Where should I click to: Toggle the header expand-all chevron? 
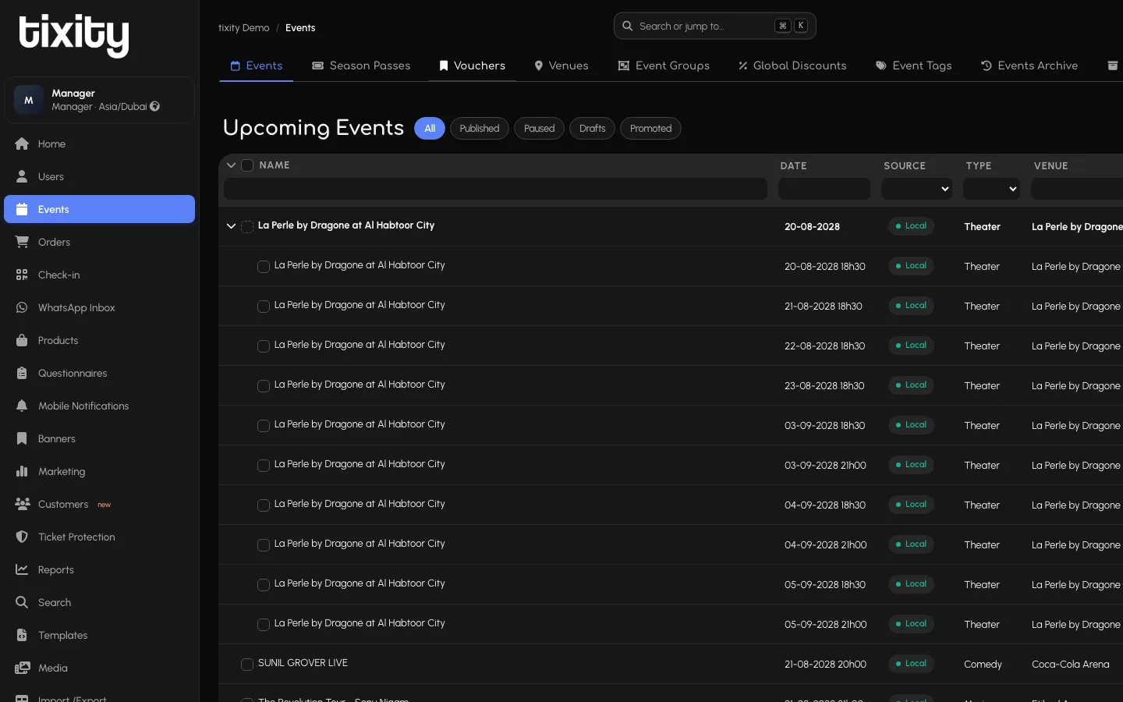point(231,165)
